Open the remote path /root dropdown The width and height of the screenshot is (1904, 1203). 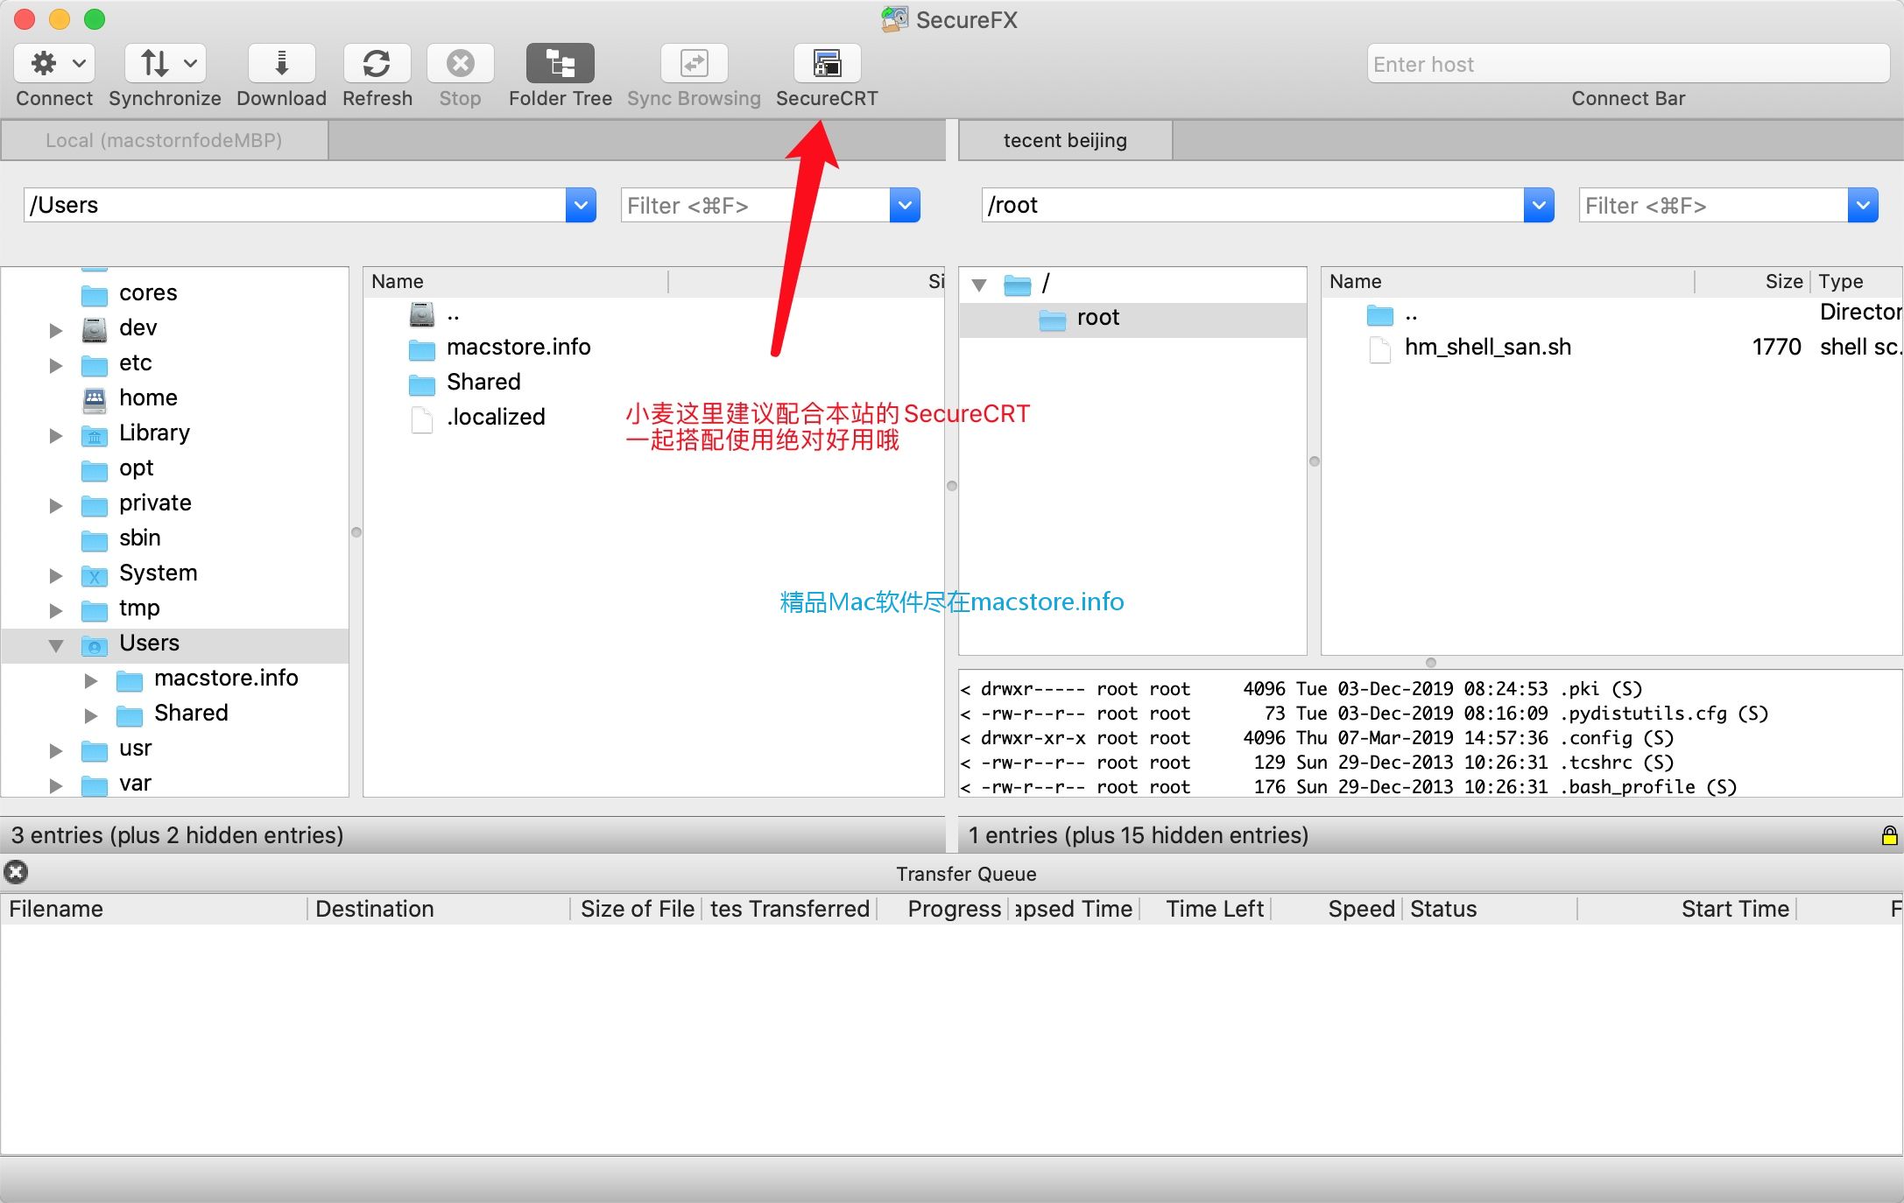coord(1539,205)
